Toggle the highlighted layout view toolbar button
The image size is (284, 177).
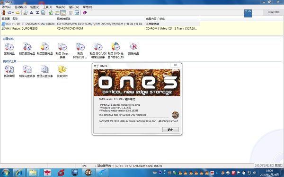[x=63, y=13]
